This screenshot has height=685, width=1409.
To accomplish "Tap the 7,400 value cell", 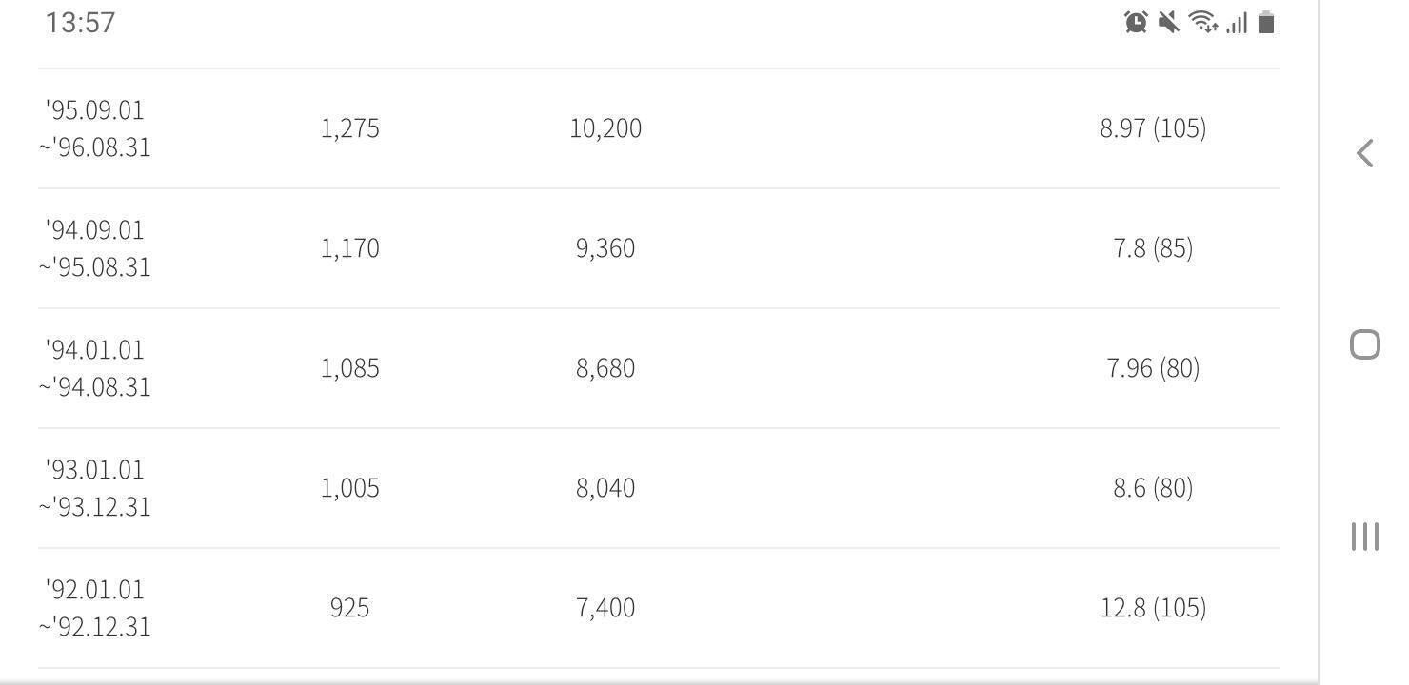I will point(605,608).
